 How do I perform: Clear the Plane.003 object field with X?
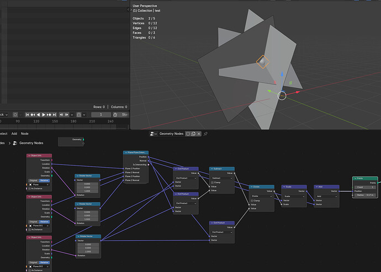pyautogui.click(x=48, y=266)
